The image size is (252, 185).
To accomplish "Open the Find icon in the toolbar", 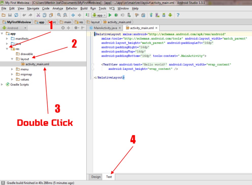I will 58,15.
